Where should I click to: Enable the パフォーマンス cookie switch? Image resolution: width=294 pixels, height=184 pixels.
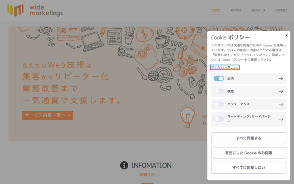219,104
